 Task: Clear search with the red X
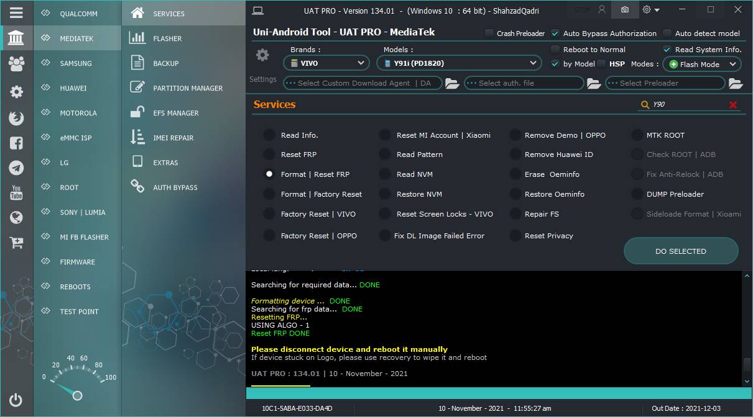[733, 105]
